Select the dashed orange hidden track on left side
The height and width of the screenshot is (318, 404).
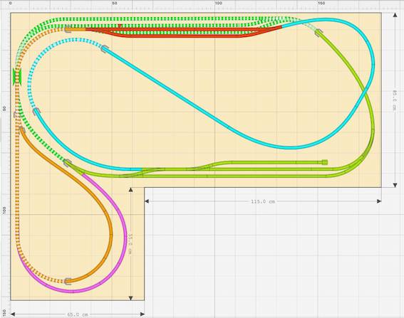tap(17, 180)
